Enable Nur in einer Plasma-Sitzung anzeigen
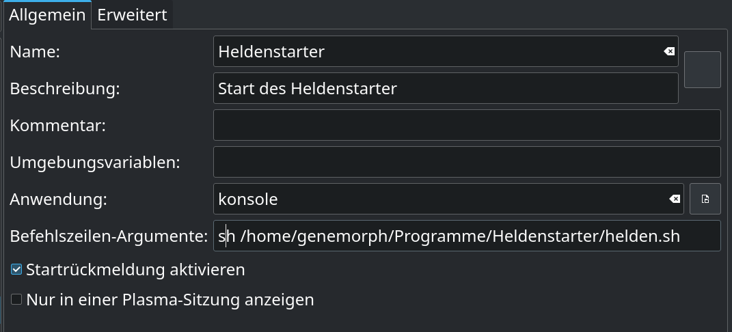The image size is (732, 332). [x=16, y=299]
